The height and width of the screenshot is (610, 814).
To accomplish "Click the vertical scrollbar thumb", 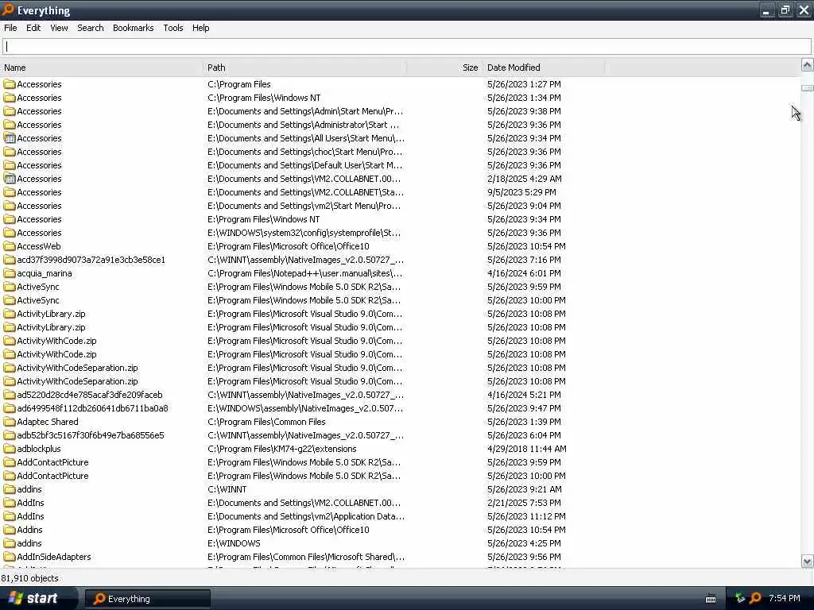I will click(x=807, y=88).
